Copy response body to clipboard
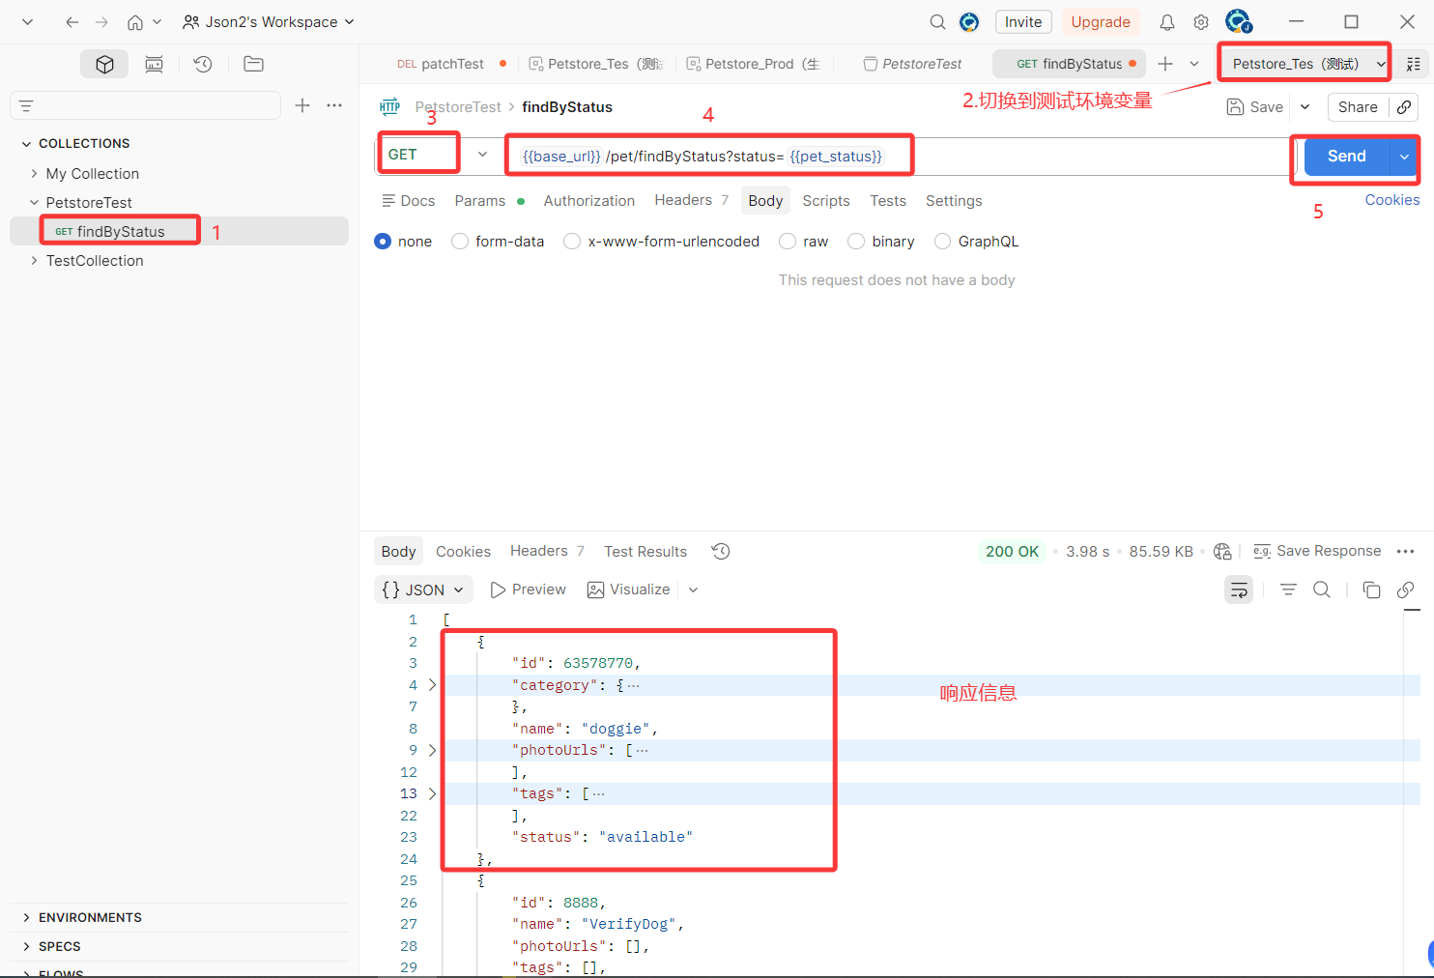The image size is (1434, 978). [x=1371, y=590]
